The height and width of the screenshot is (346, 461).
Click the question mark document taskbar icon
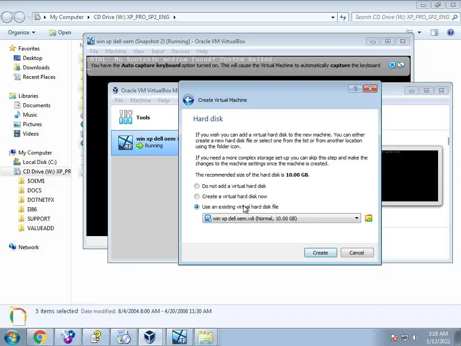click(96, 337)
